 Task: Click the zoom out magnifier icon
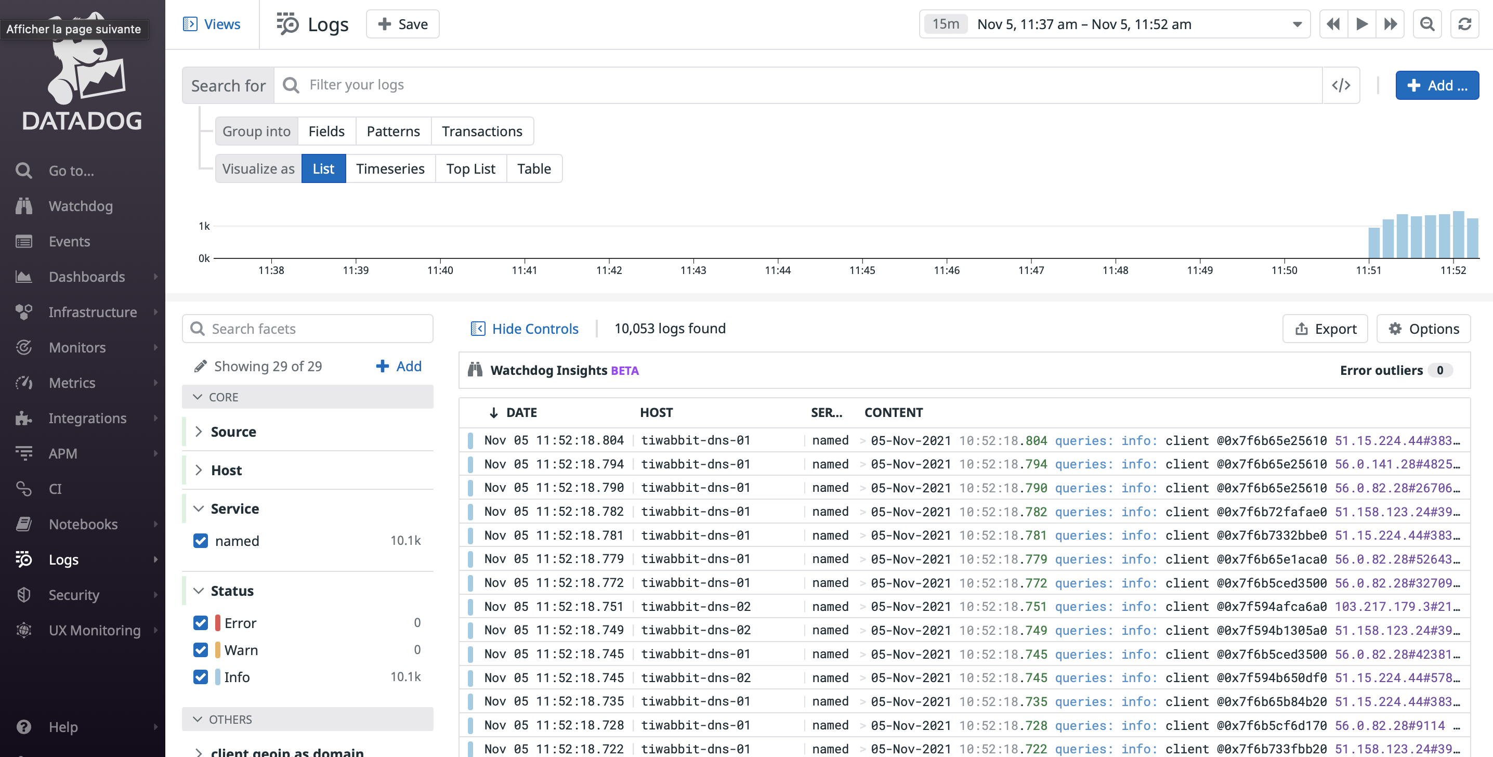click(x=1427, y=24)
